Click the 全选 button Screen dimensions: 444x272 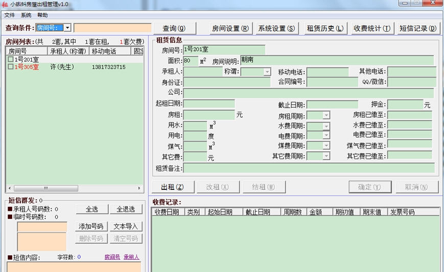92,209
